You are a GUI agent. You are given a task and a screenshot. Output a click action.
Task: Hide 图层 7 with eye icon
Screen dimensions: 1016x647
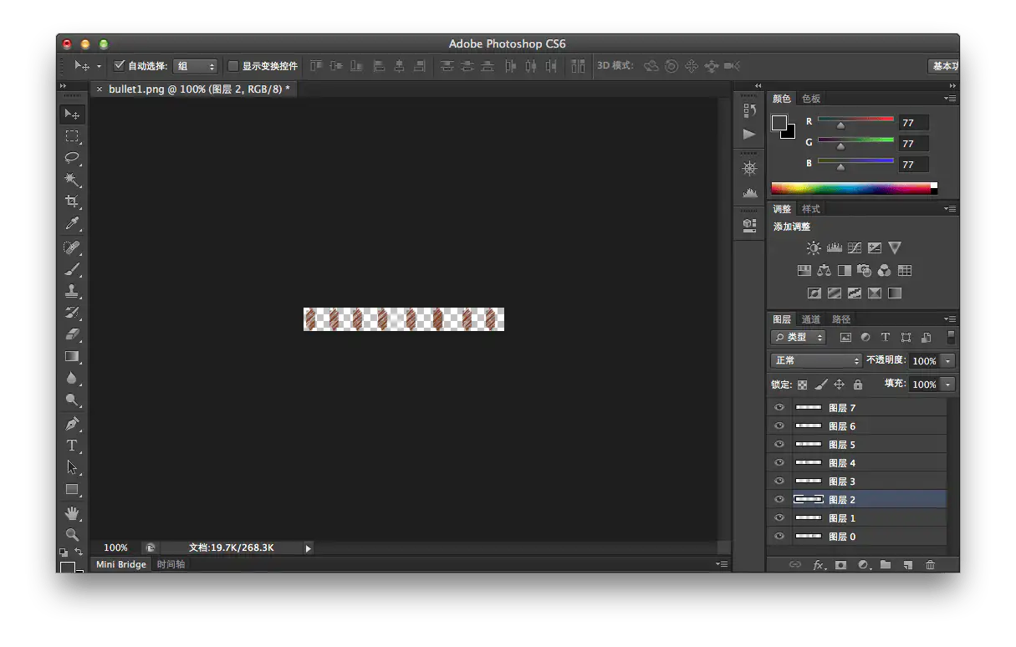[x=779, y=408]
